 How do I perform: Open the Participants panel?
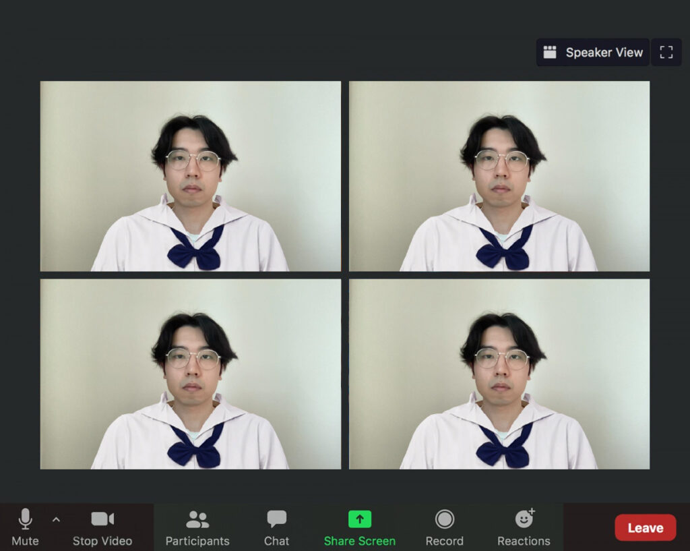197,527
